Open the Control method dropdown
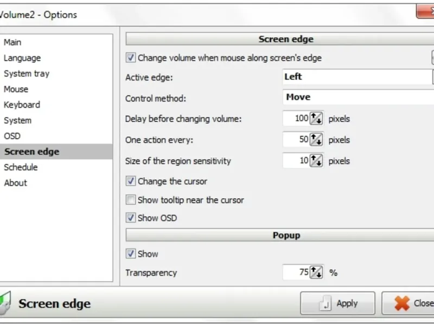 [358, 97]
